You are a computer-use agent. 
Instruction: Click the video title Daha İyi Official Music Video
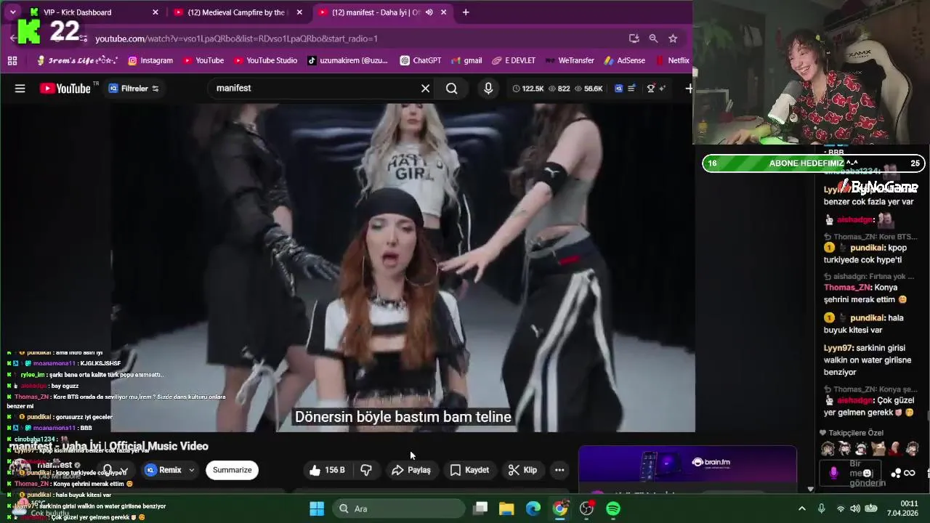coord(109,446)
